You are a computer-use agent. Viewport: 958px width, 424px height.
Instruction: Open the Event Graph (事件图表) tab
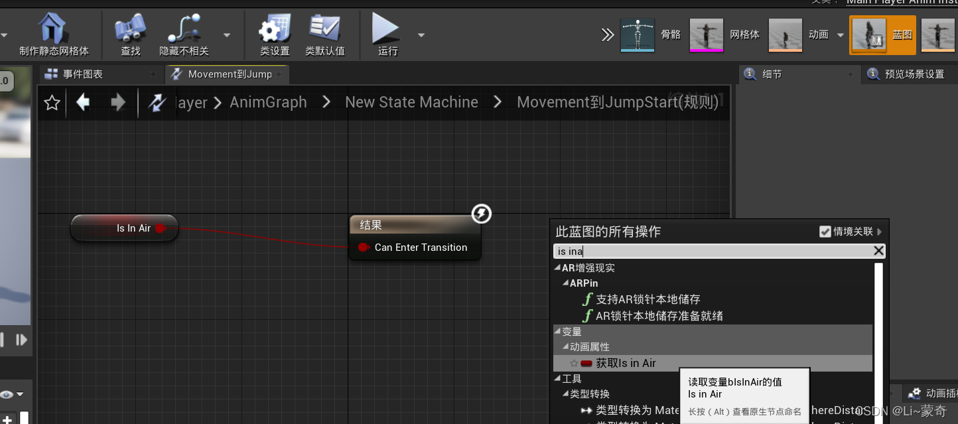click(x=83, y=74)
